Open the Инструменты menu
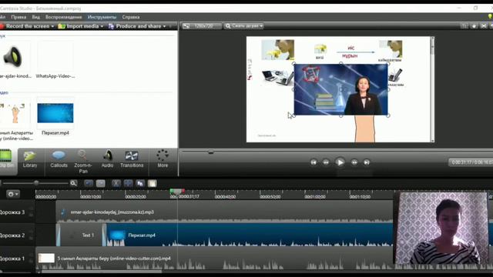This screenshot has height=277, width=493. [x=102, y=17]
